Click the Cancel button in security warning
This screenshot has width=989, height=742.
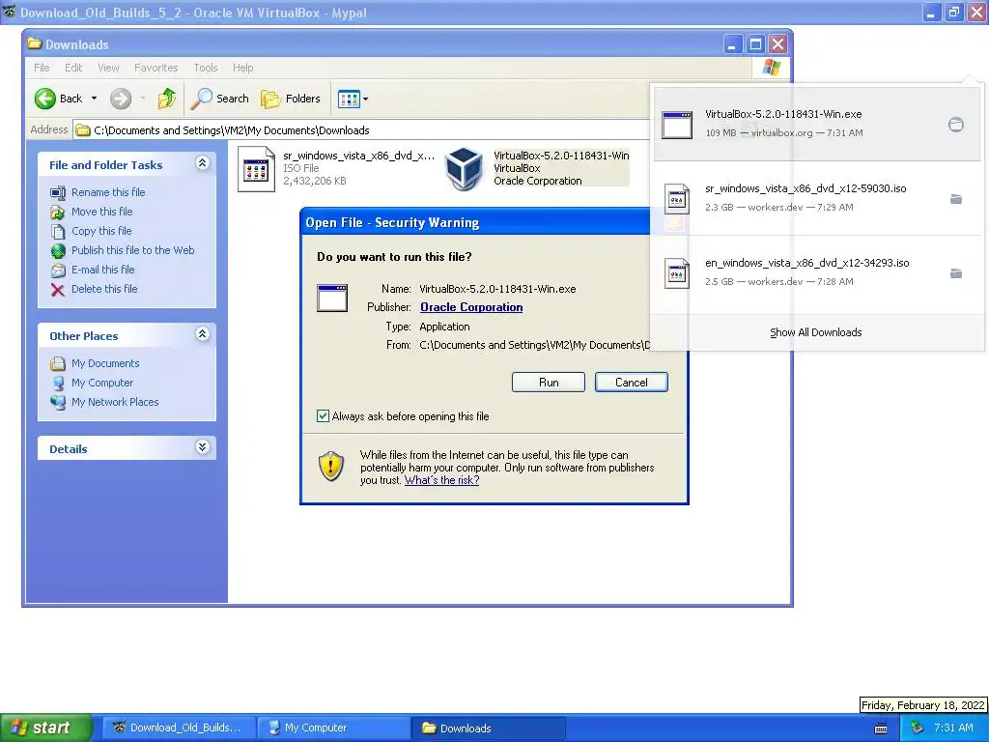coord(631,383)
